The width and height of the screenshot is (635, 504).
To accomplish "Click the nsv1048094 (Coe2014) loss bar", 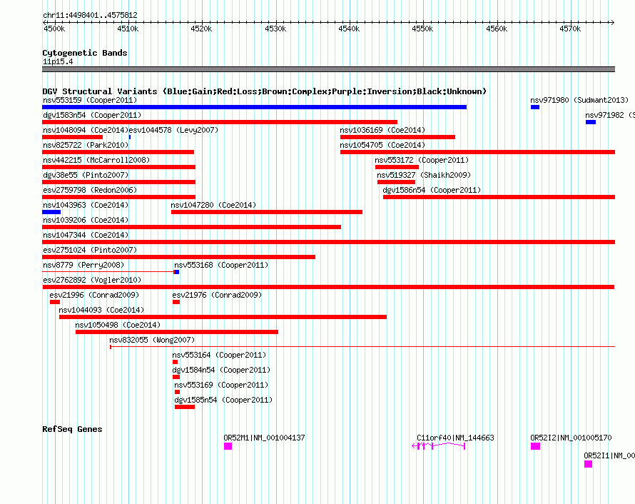I will (73, 137).
